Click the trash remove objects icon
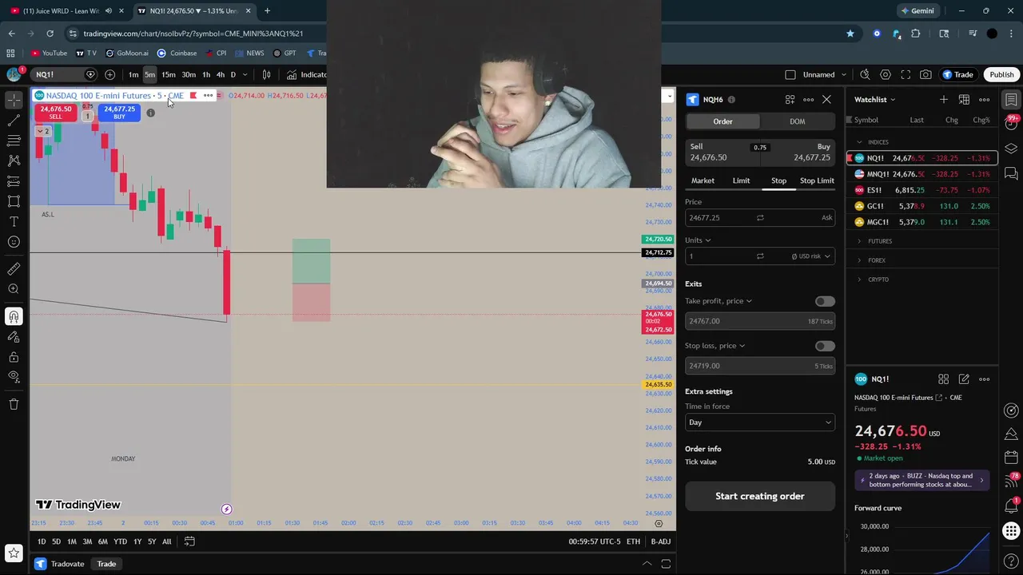1023x575 pixels. pos(14,404)
